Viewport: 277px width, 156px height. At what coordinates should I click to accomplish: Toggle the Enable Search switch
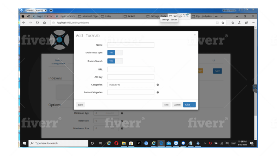[115, 61]
